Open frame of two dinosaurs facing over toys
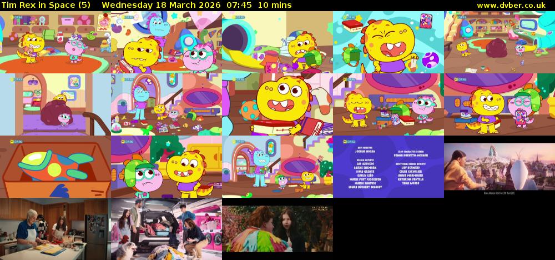 388,104
